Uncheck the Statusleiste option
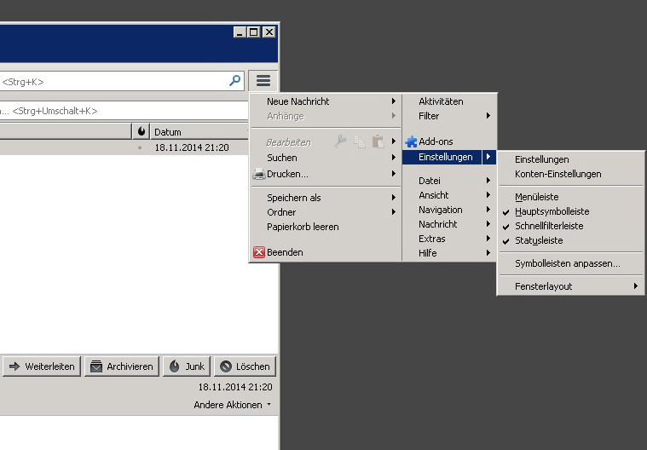The width and height of the screenshot is (647, 450). click(539, 240)
